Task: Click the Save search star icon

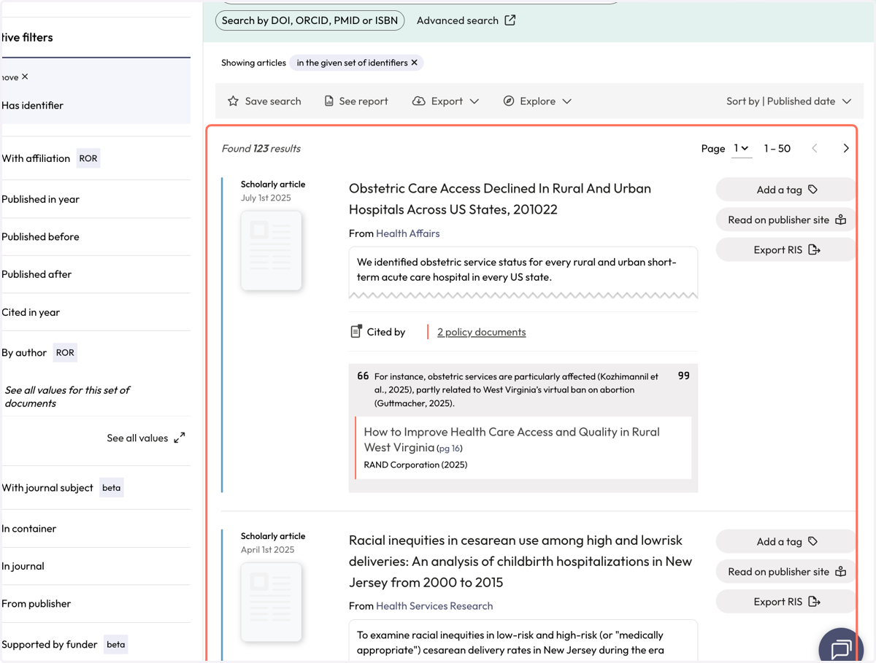Action: tap(233, 101)
